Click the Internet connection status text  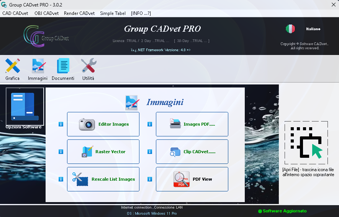tap(152, 207)
